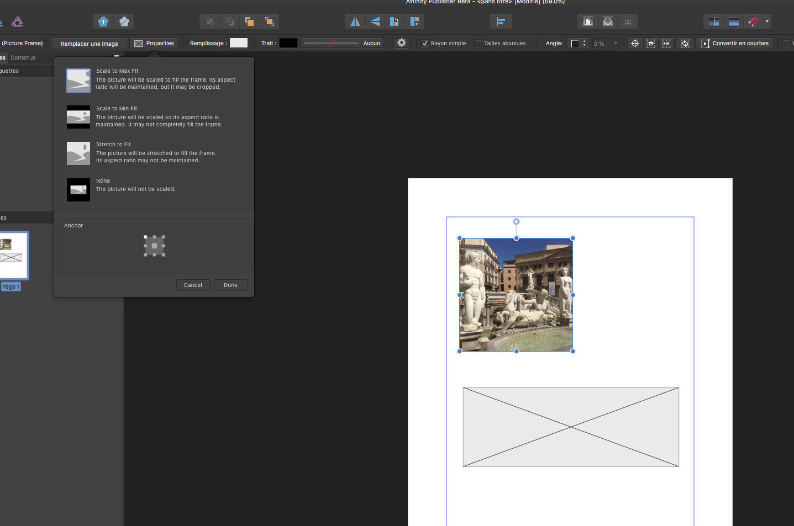Screen dimensions: 794x526
Task: Click the flip horizontal icon
Action: click(355, 22)
